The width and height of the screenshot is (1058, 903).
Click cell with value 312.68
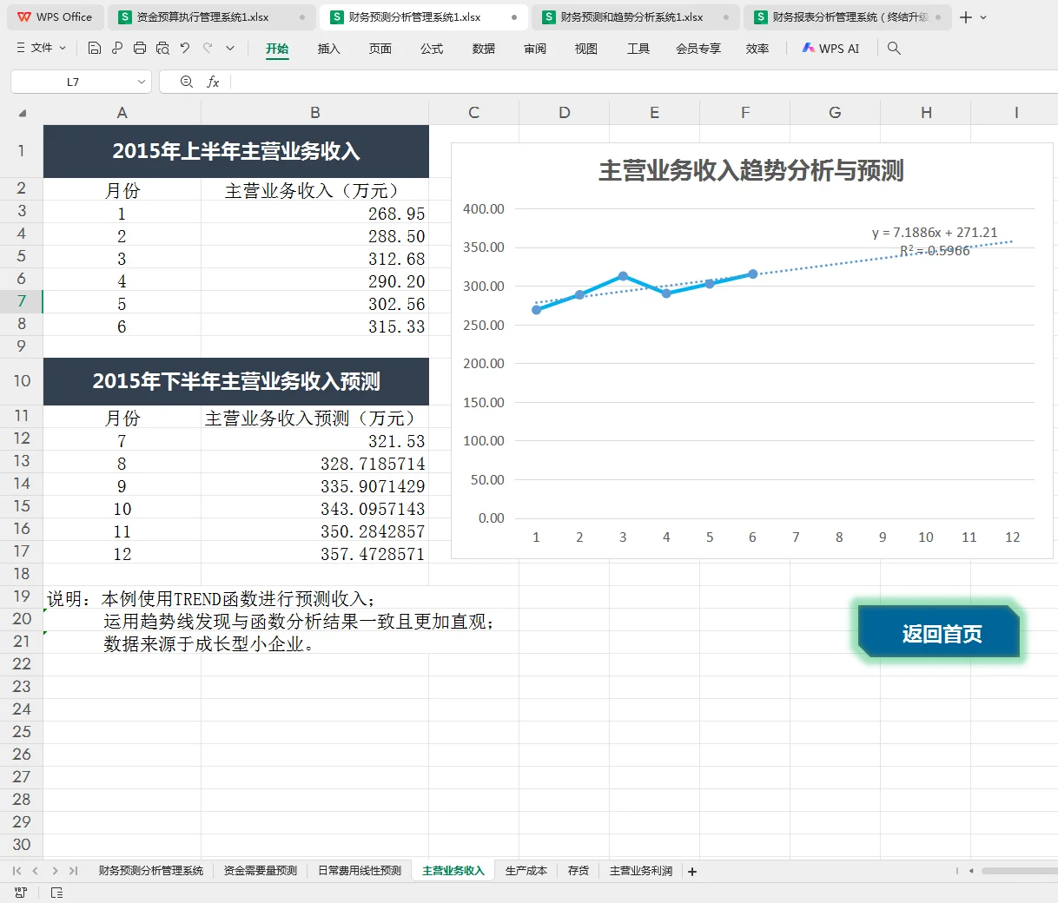(314, 258)
